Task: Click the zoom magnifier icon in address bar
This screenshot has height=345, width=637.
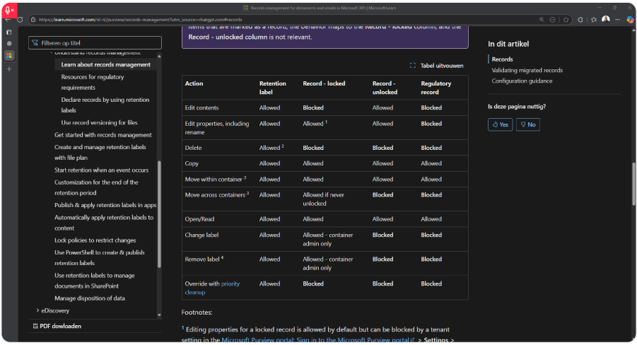Action: [x=541, y=20]
